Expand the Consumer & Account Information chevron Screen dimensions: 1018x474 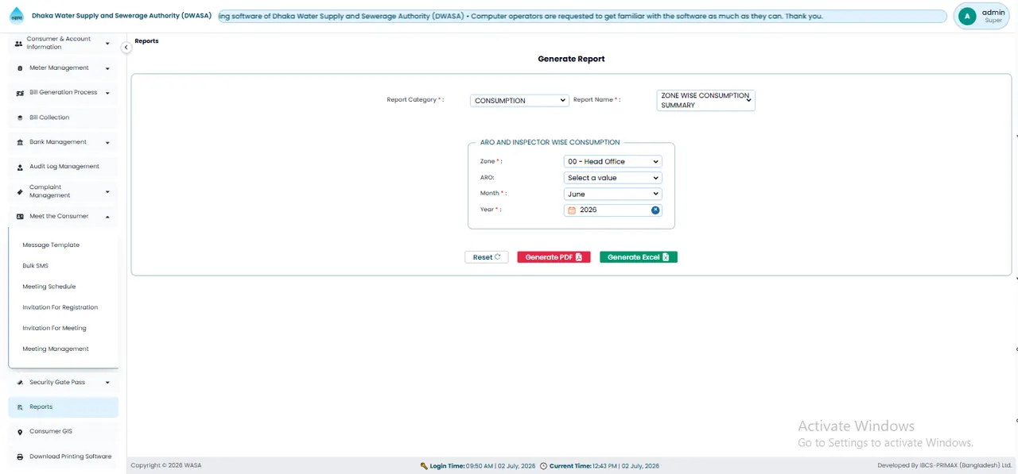[x=107, y=44]
